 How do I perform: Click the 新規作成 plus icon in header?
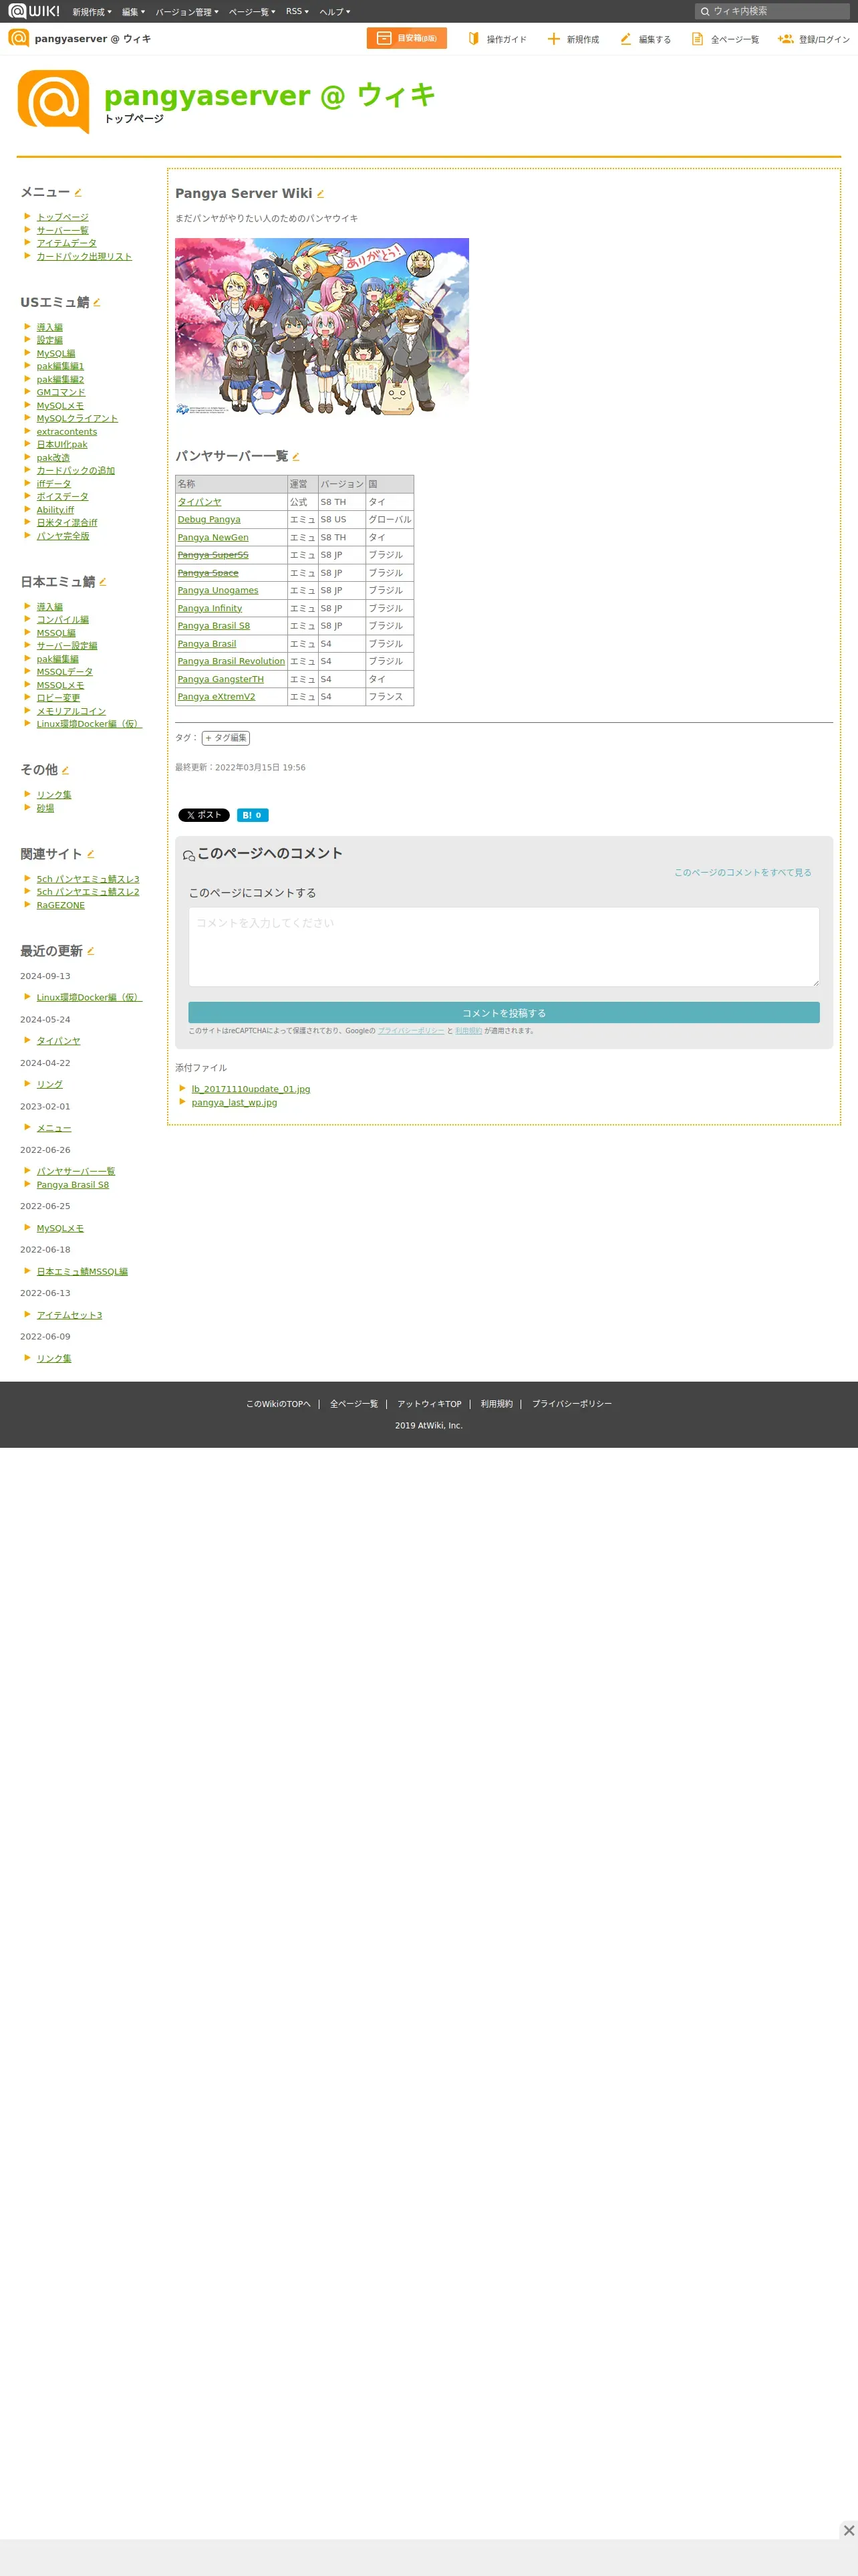(x=553, y=39)
